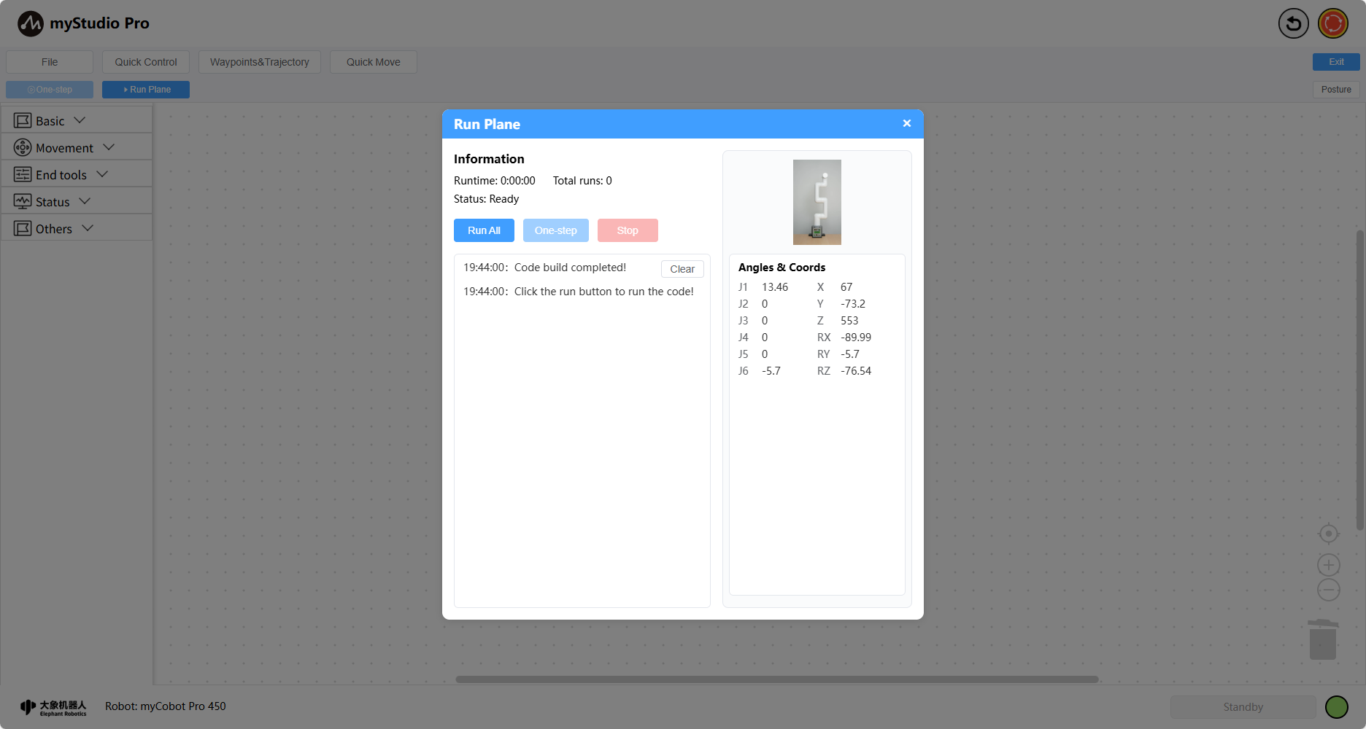Click the green connection status indicator

[1336, 706]
